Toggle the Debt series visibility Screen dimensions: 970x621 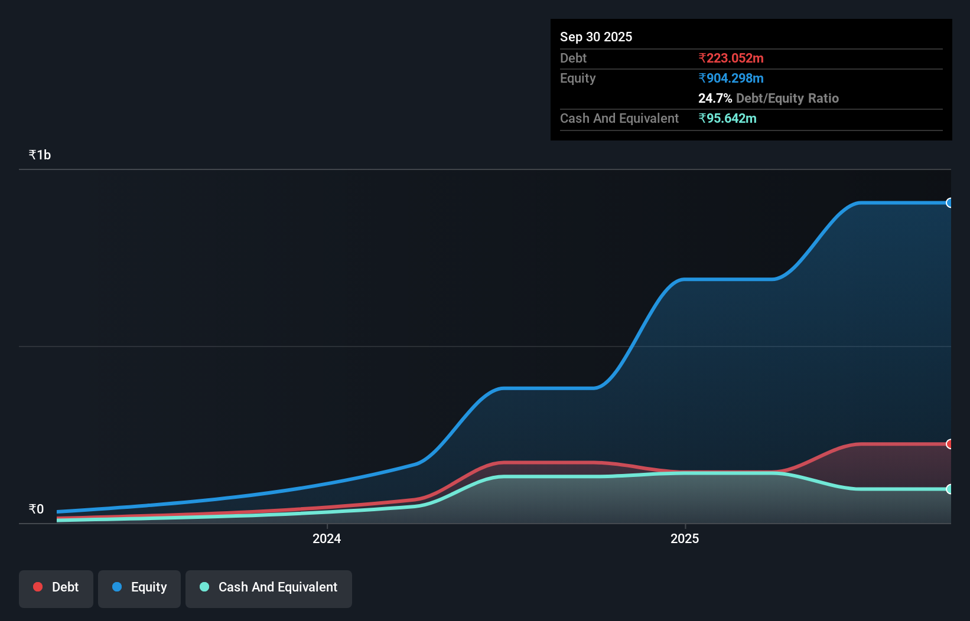[56, 587]
